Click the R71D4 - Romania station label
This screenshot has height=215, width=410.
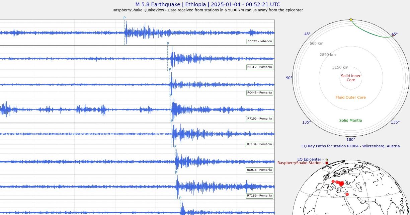259,144
